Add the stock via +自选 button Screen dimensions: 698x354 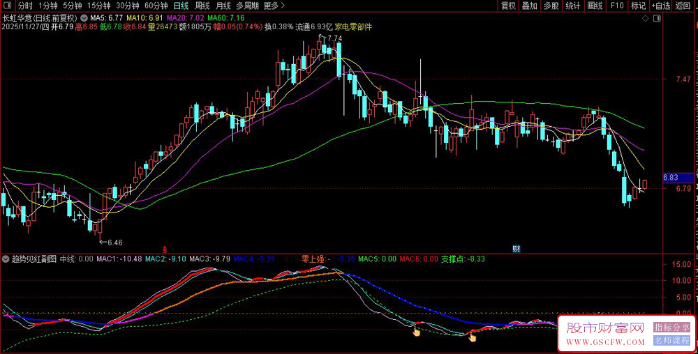tap(660, 6)
